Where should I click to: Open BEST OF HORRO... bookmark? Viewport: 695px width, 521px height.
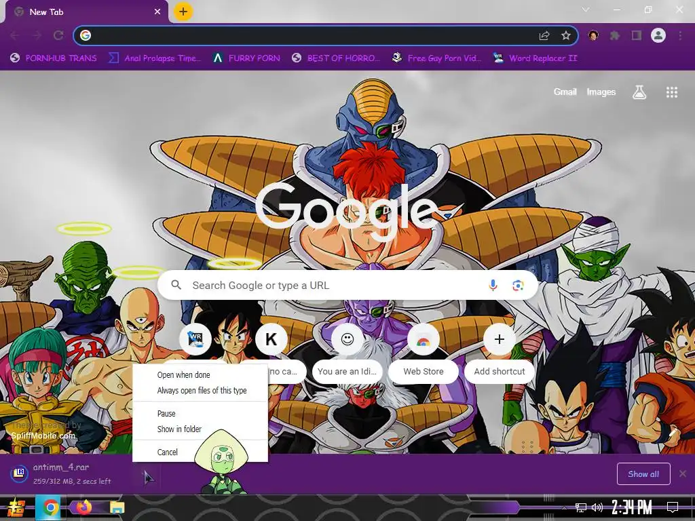tap(336, 58)
